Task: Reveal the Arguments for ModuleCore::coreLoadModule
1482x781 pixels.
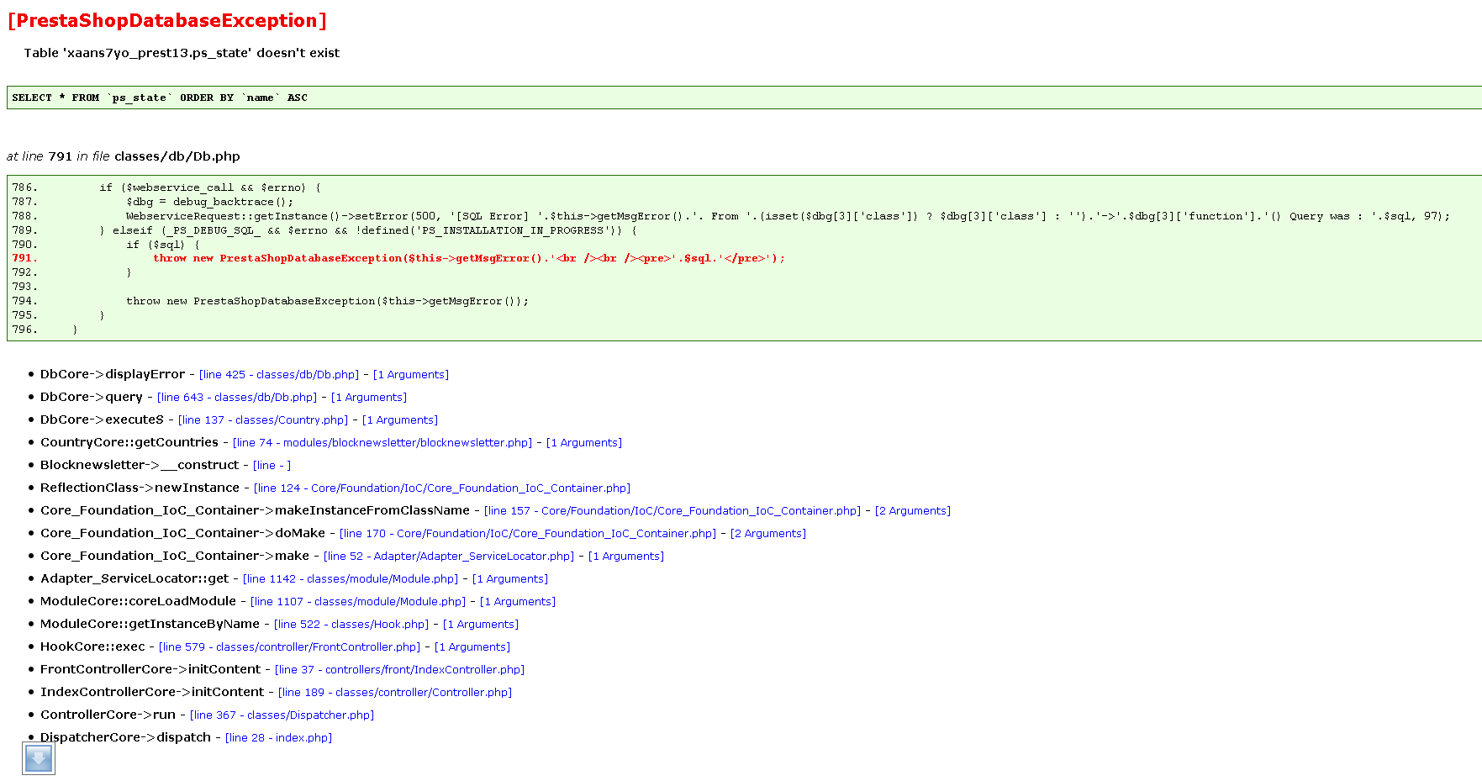Action: [x=518, y=602]
